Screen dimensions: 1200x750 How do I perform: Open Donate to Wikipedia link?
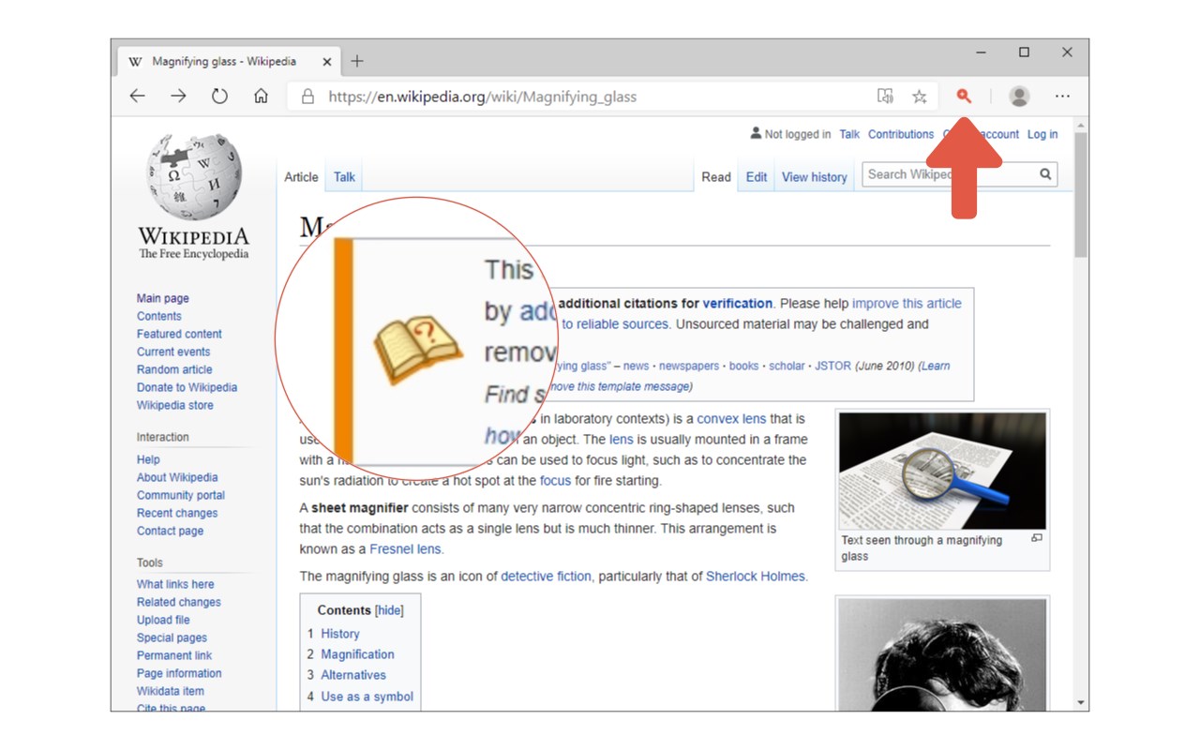coord(187,387)
